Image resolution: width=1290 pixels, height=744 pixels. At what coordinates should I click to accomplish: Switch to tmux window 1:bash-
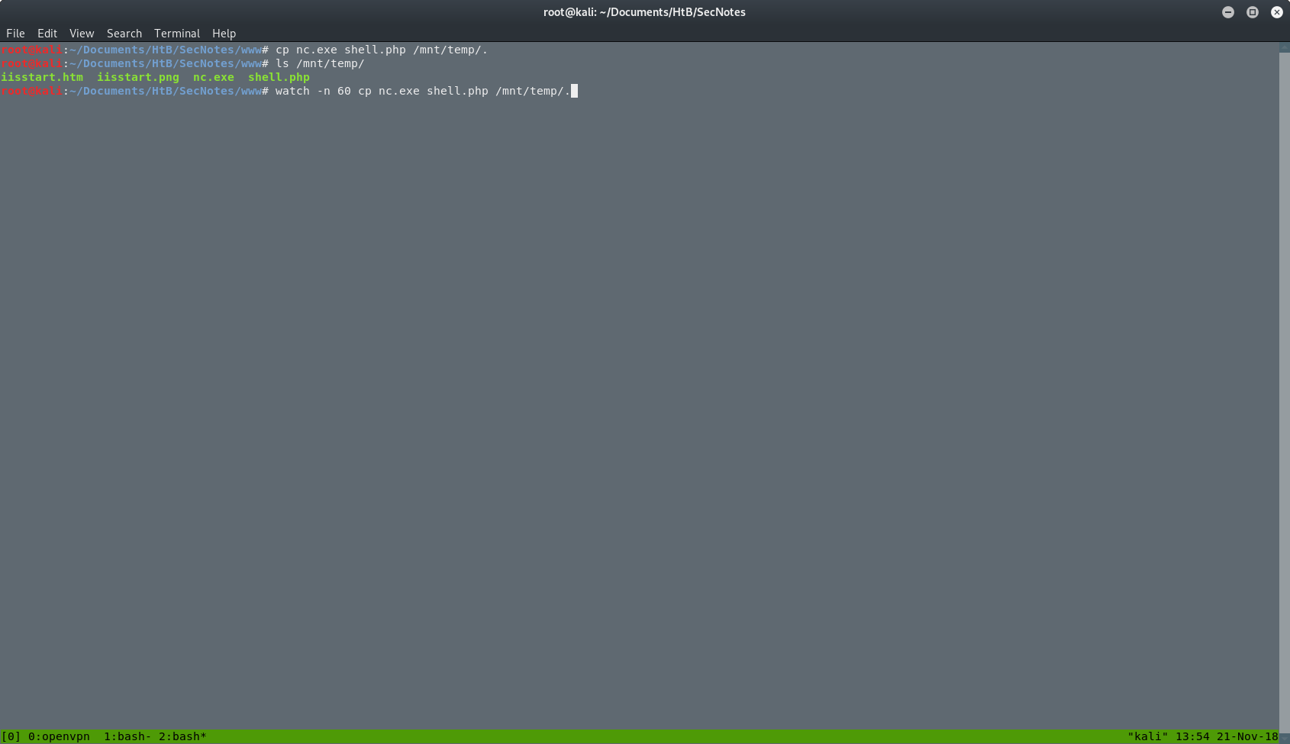[126, 736]
